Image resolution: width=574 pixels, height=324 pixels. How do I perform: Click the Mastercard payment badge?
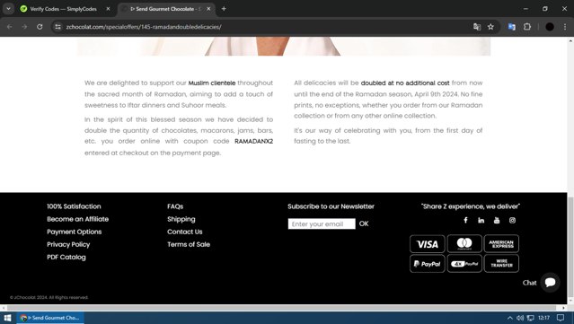pos(464,244)
